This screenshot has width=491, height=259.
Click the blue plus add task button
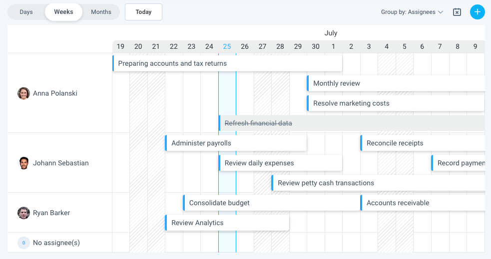[477, 12]
